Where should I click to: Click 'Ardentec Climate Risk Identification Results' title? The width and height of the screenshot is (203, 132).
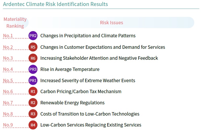[x=55, y=4]
